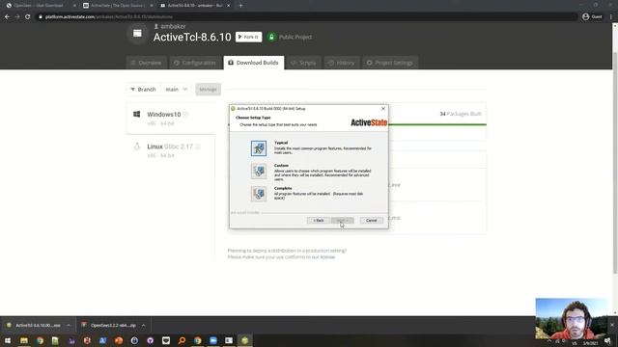Switch to the OpenSees browser tab
This screenshot has height=347, width=618.
click(41, 6)
